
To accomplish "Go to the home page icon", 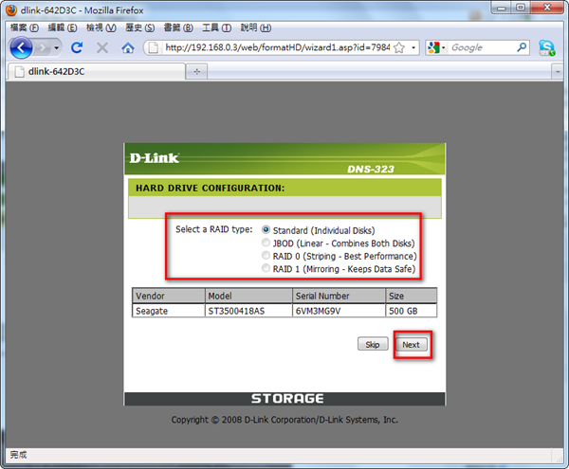I will (127, 47).
